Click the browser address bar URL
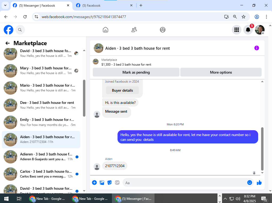272x203 pixels. point(84,17)
